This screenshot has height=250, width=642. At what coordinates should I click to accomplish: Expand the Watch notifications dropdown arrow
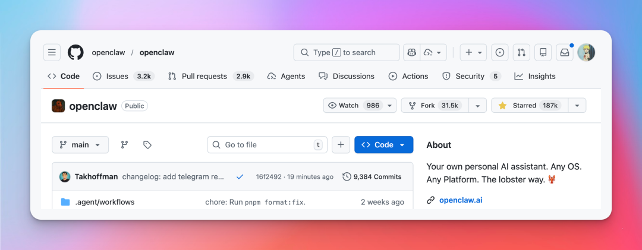coord(390,106)
